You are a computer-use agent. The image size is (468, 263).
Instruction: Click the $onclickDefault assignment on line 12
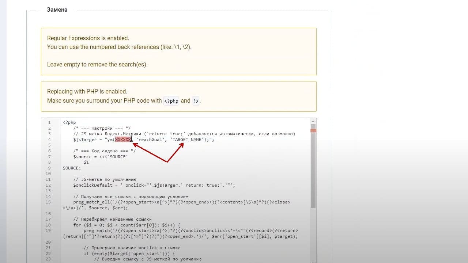pos(154,185)
